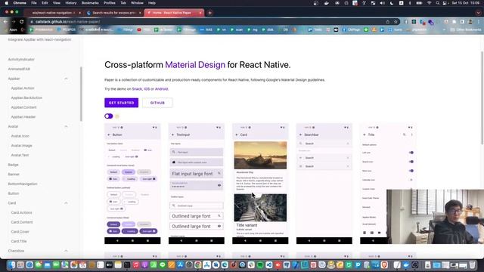Select Appbar.Action in the sidebar
The width and height of the screenshot is (484, 272).
[23, 88]
